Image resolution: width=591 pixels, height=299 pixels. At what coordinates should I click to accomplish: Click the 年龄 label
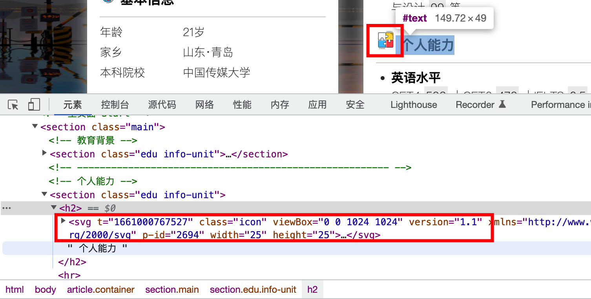pos(111,32)
